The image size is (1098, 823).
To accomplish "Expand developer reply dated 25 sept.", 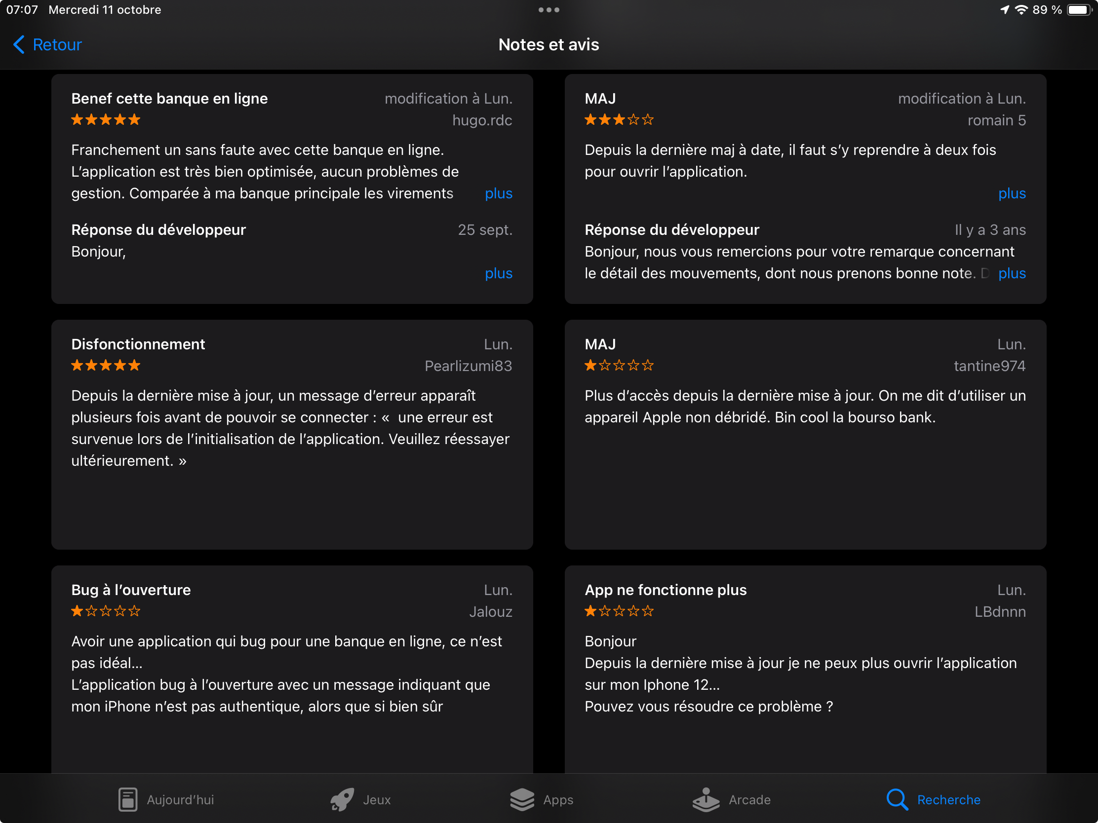I will [x=498, y=273].
